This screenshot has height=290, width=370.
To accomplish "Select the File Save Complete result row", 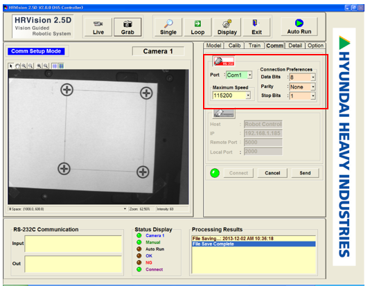I will click(254, 244).
